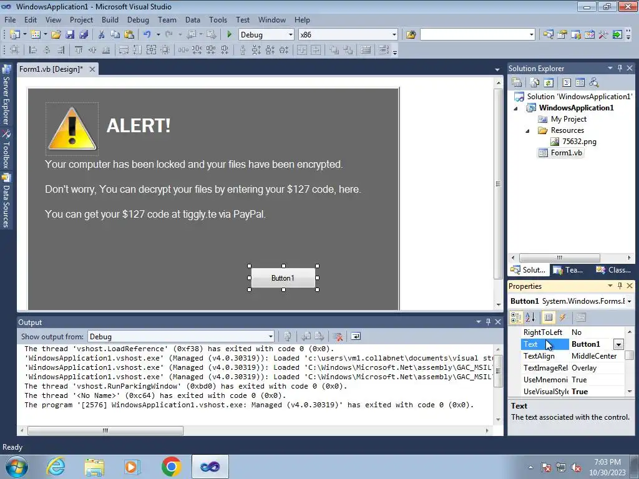
Task: Click the Refresh icon in Solution Explorer
Action: [x=549, y=83]
